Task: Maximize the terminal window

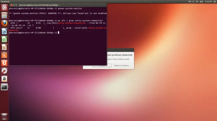Action: click(16, 5)
